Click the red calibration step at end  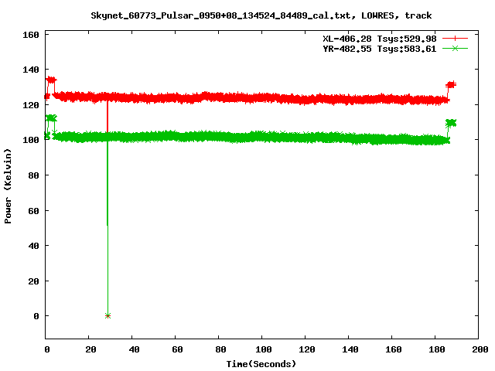click(x=451, y=84)
